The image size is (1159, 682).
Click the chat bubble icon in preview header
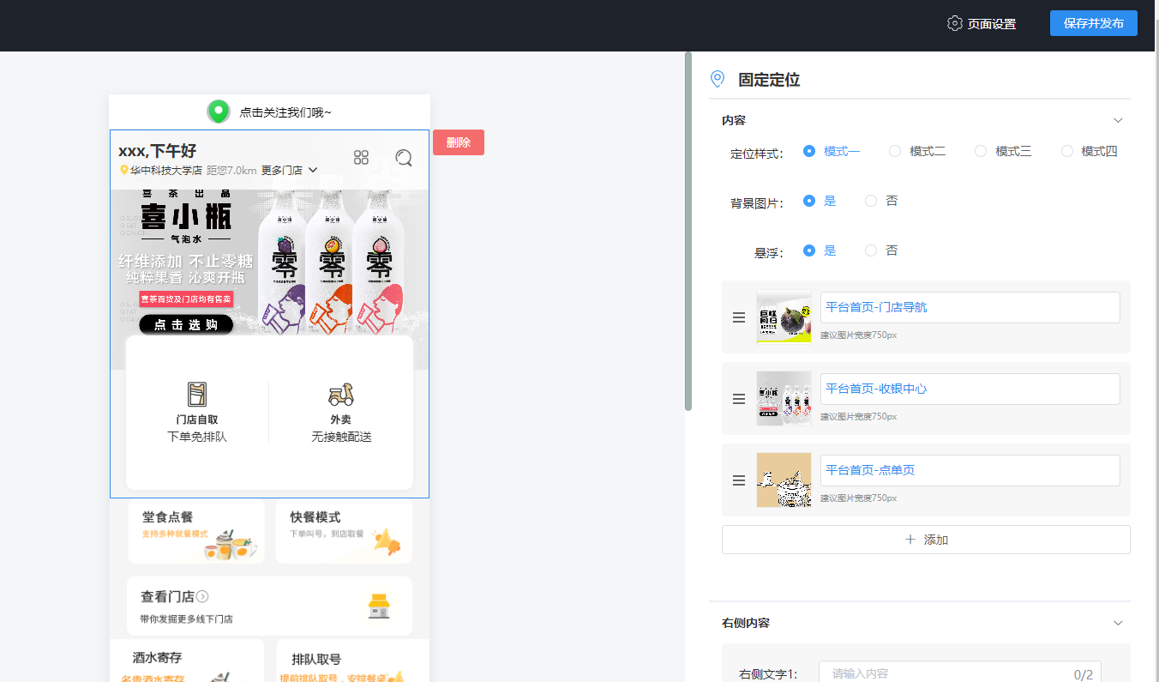coord(404,157)
